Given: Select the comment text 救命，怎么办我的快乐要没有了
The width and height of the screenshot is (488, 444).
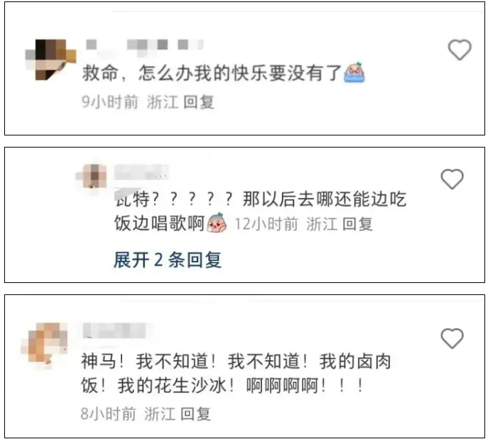Looking at the screenshot, I should (x=212, y=73).
